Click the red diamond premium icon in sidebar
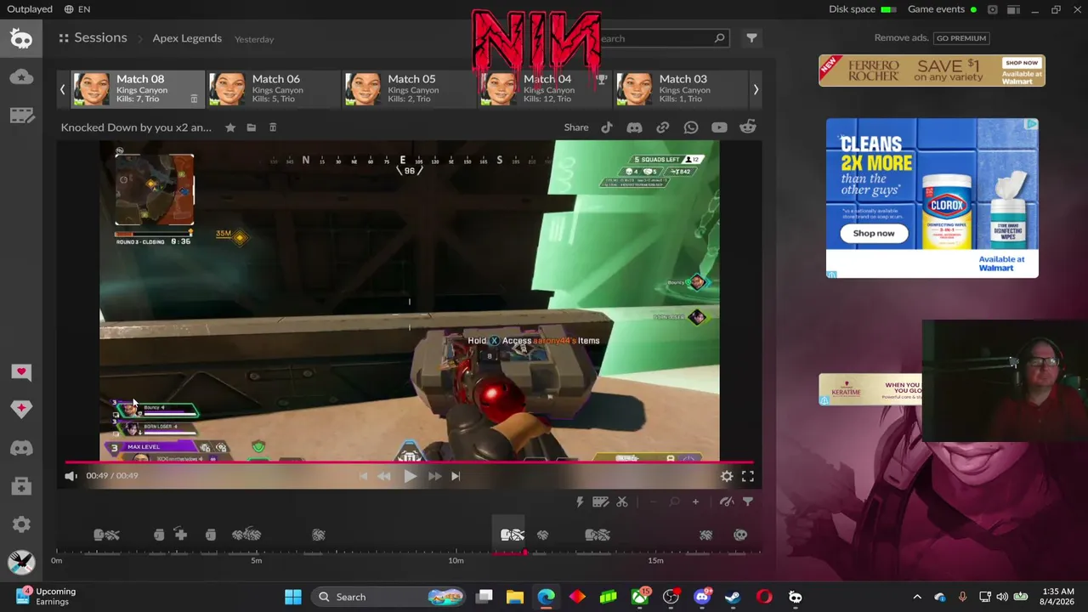1088x612 pixels. tap(21, 409)
